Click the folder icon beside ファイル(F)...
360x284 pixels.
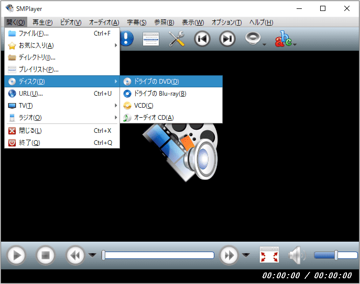click(x=12, y=33)
